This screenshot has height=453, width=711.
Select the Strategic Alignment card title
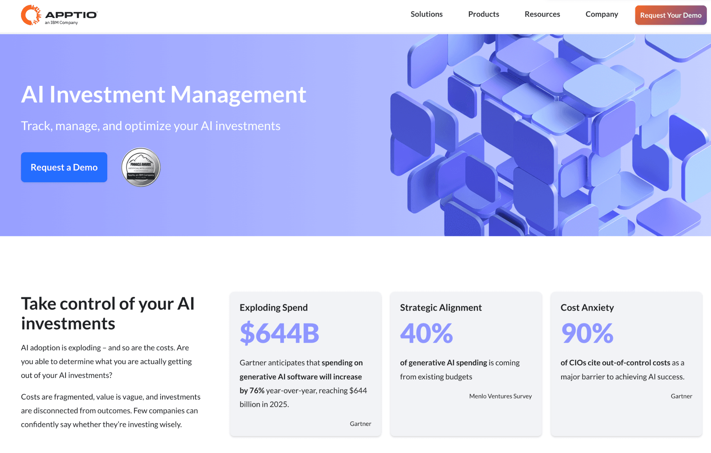coord(441,308)
